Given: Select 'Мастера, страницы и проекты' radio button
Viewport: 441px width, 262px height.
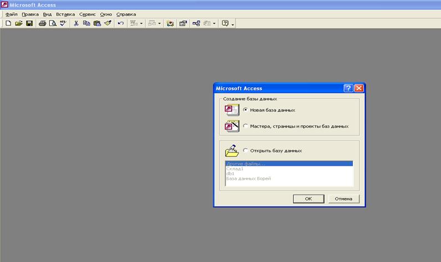Looking at the screenshot, I should coord(245,126).
